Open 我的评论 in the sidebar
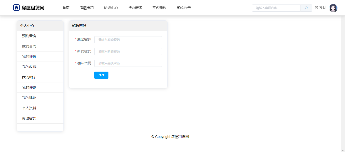 (x=40, y=87)
